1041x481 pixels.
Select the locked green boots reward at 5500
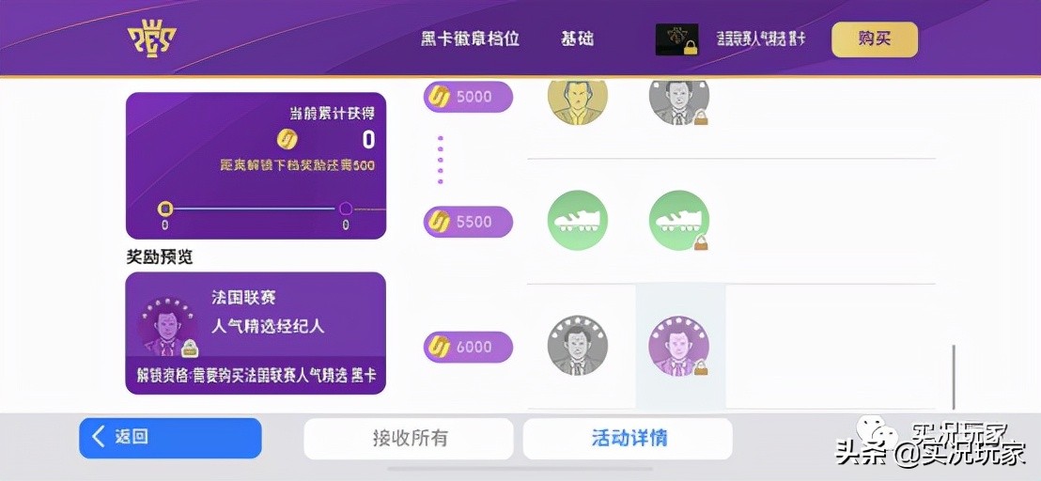tap(679, 220)
